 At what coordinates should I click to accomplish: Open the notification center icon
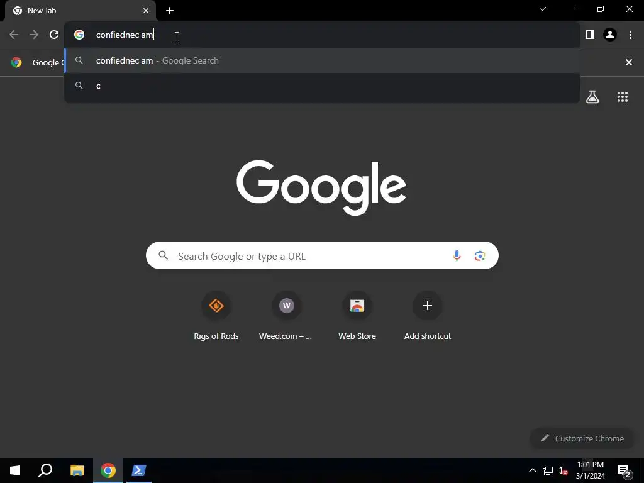click(x=624, y=470)
